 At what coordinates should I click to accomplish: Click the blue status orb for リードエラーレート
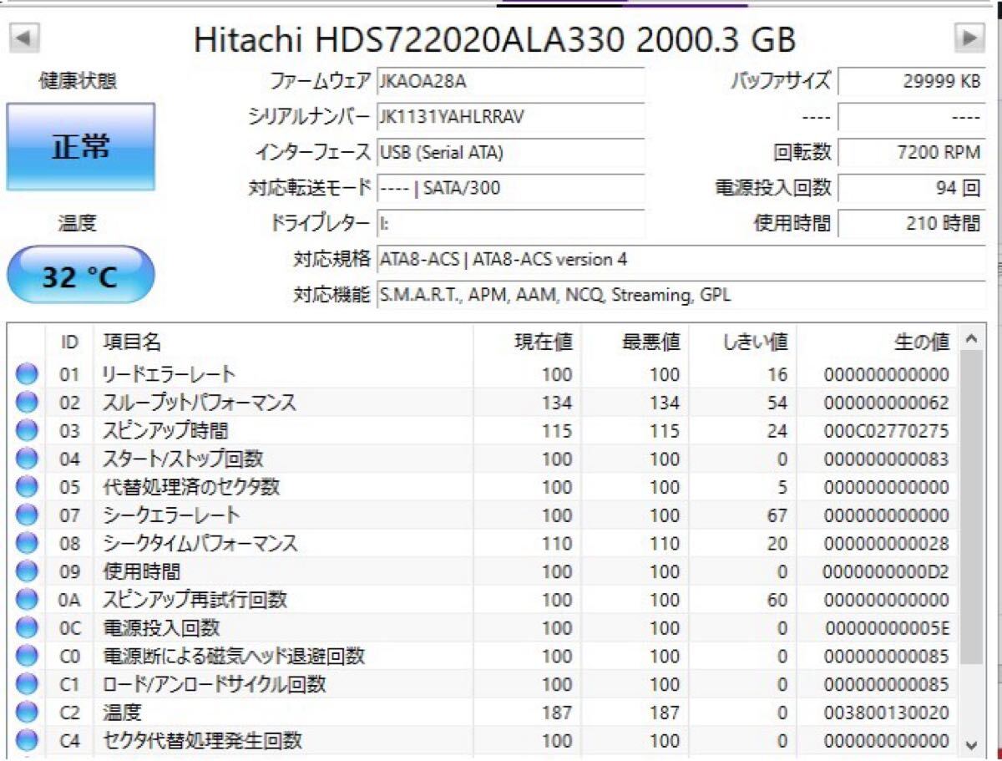28,374
